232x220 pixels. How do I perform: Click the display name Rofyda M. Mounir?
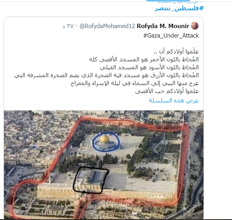coord(163,26)
